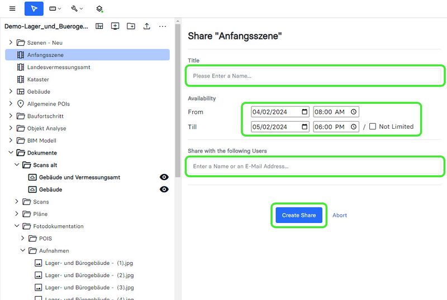Open the hamburger main menu
The width and height of the screenshot is (447, 300).
coord(12,8)
